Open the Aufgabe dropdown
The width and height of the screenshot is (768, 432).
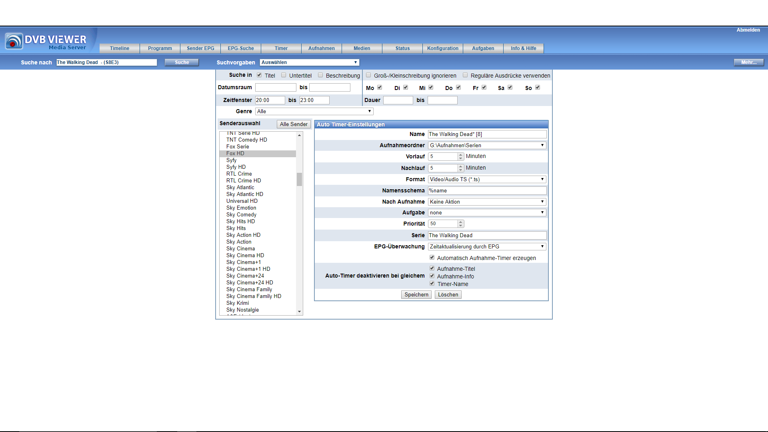pos(487,213)
